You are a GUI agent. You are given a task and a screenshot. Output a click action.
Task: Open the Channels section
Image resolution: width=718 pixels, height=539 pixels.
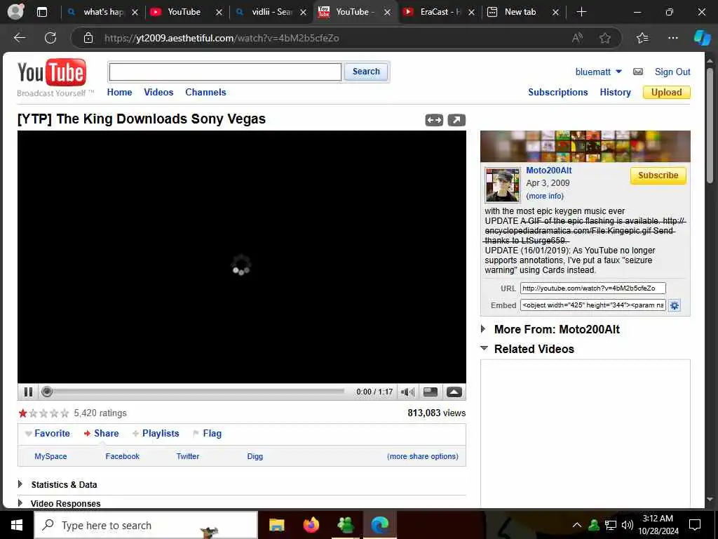pos(205,92)
